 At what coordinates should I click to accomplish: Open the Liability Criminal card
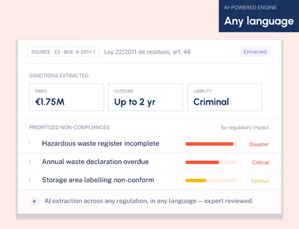point(225,97)
